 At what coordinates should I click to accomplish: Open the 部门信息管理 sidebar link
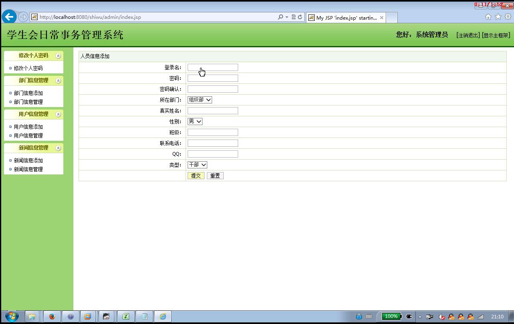[x=28, y=102]
